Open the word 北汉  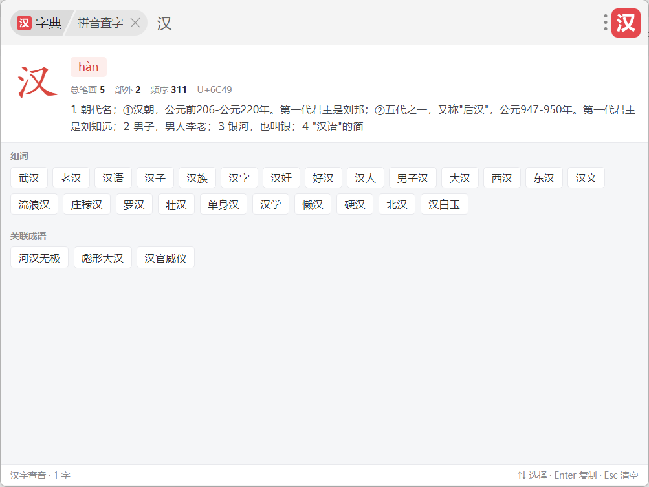(x=397, y=204)
